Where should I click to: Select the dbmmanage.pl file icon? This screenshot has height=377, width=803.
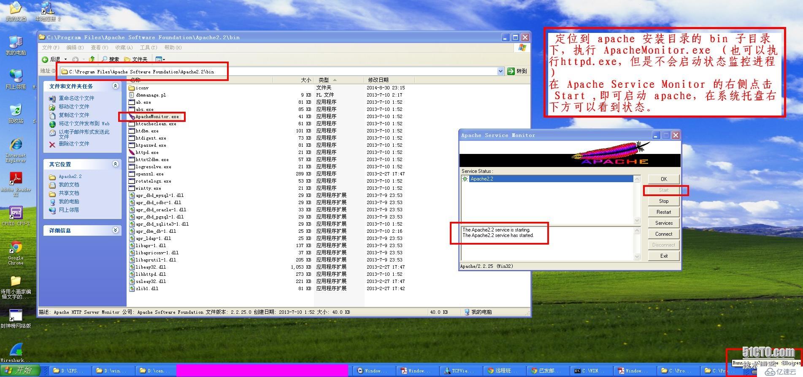132,95
